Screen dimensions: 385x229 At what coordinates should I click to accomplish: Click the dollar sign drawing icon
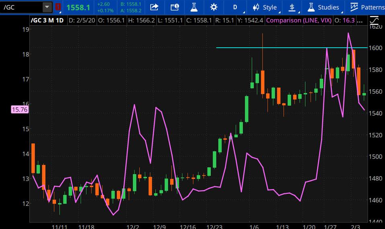[x=292, y=7]
